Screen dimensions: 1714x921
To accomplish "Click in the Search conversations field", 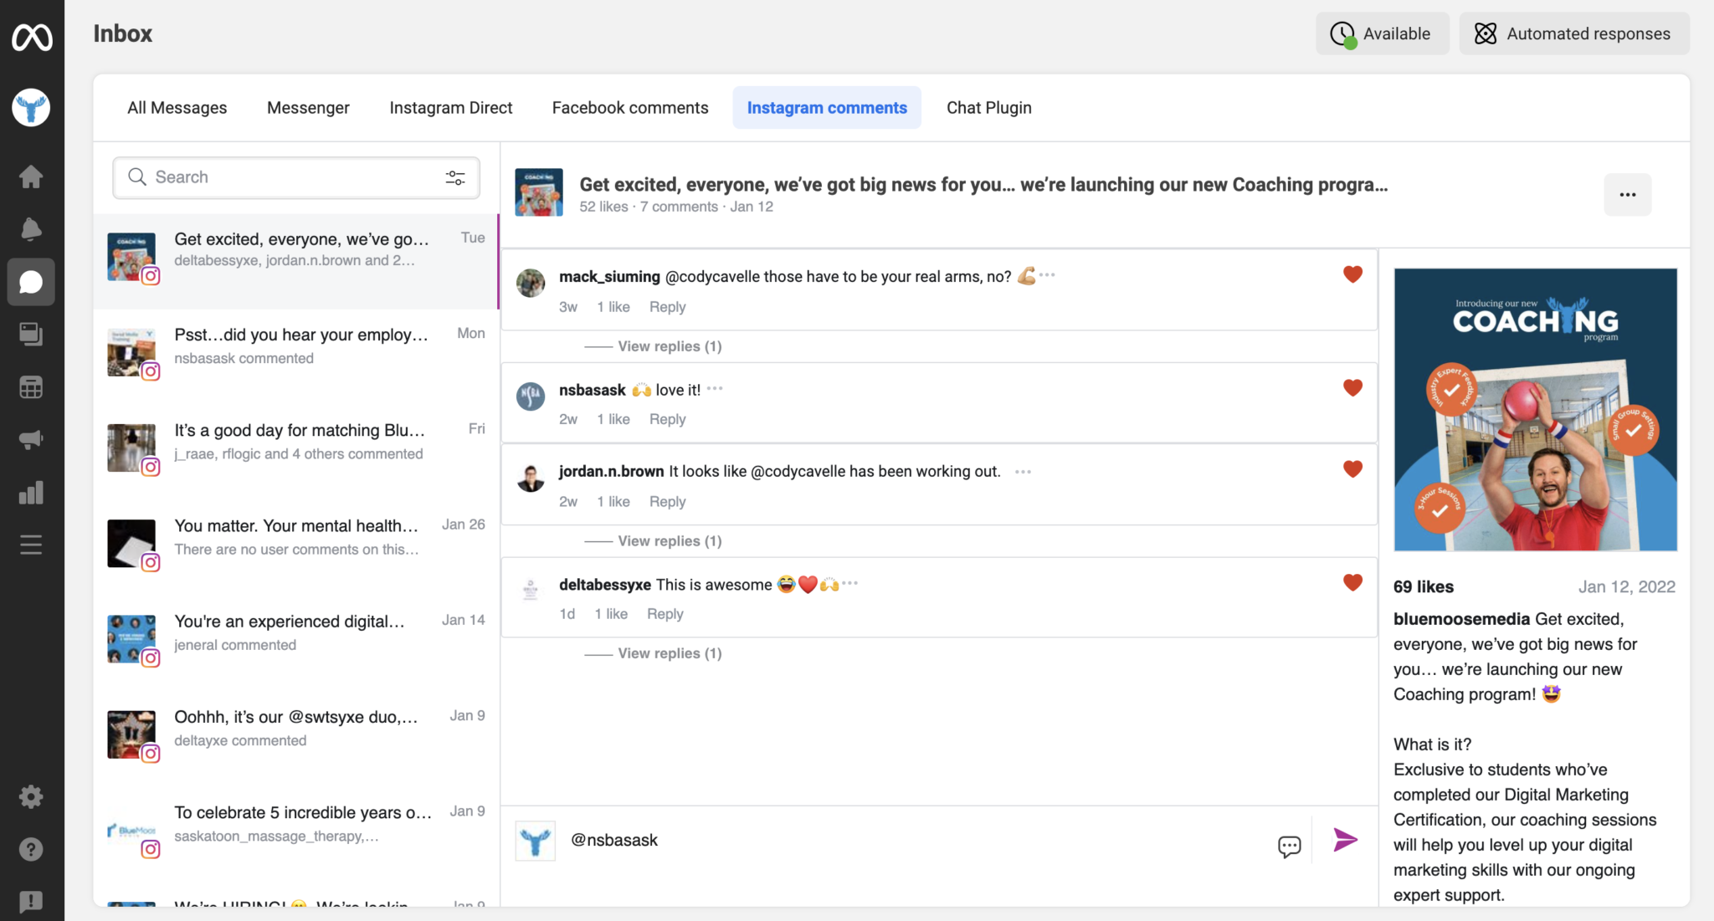I will tap(296, 177).
